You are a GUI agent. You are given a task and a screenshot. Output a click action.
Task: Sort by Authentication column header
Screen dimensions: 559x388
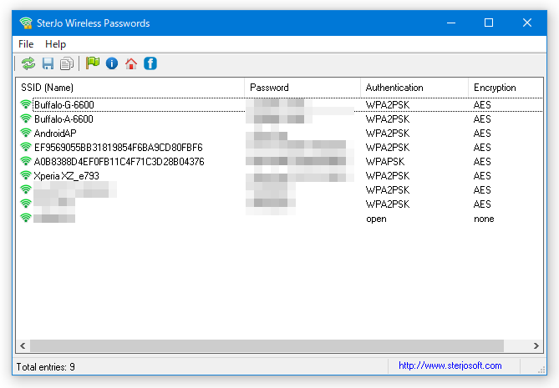pos(414,88)
